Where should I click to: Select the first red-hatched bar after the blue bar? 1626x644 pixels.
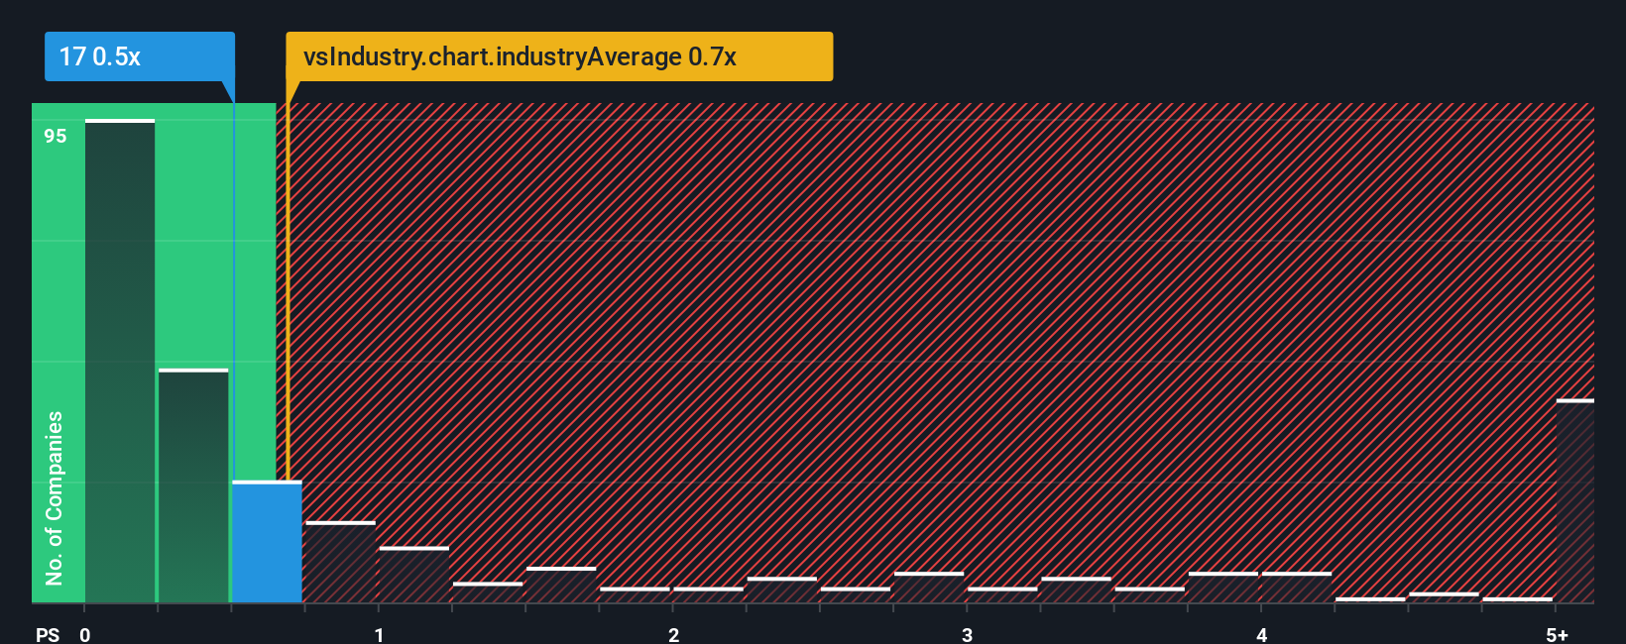[x=340, y=563]
